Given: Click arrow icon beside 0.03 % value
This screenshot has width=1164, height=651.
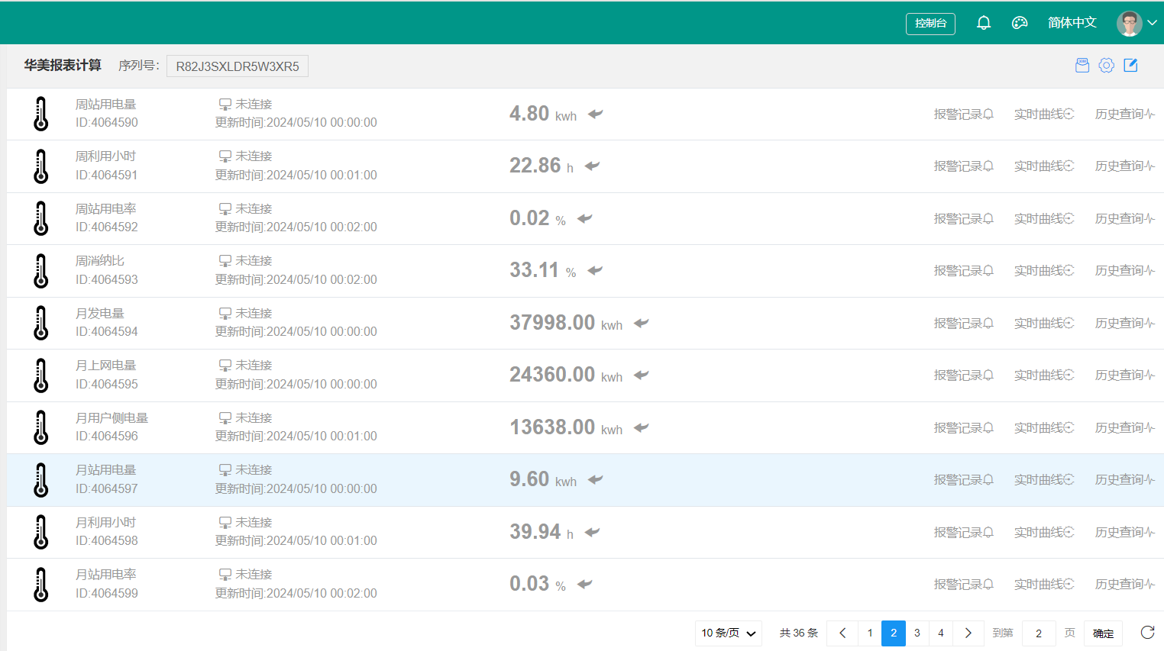Looking at the screenshot, I should click(x=585, y=584).
